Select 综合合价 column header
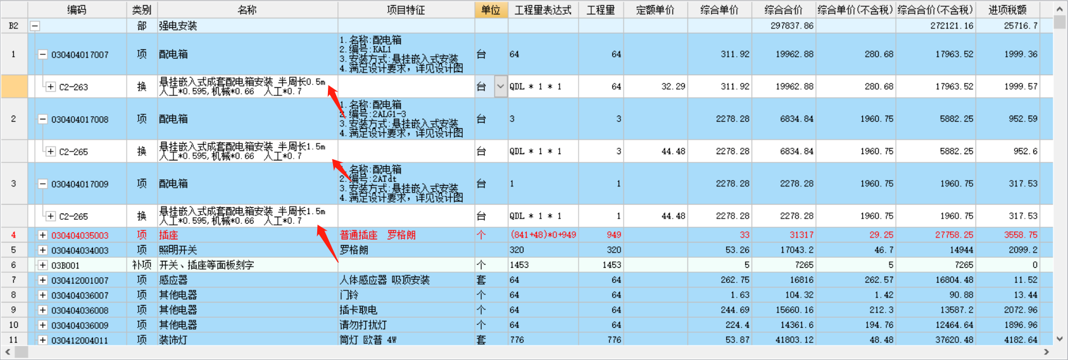The height and width of the screenshot is (360, 1068). tap(784, 9)
